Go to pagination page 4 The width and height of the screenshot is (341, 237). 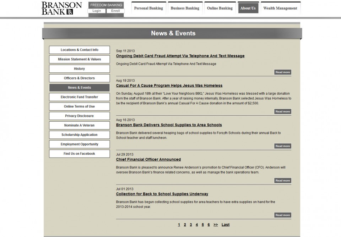tap(196, 225)
